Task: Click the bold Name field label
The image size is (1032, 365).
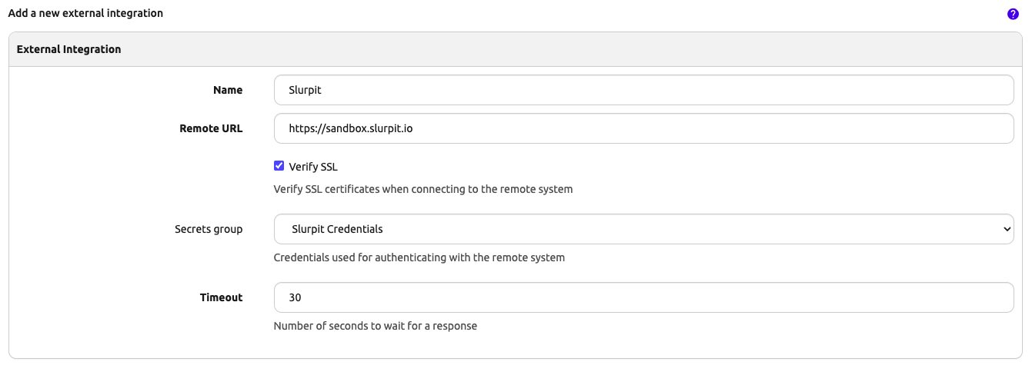Action: pos(228,90)
